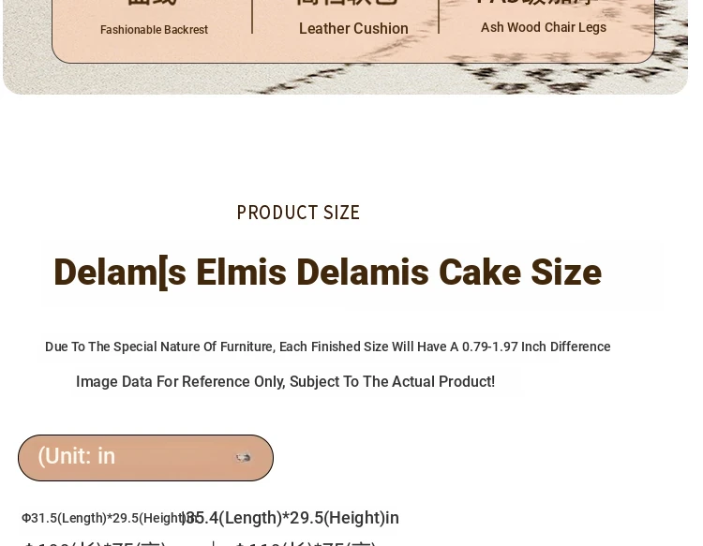
Task: Click the 'Fashionable Backrest' label
Action: [154, 30]
